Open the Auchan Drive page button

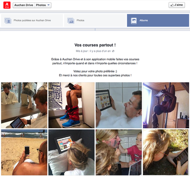[24, 5]
